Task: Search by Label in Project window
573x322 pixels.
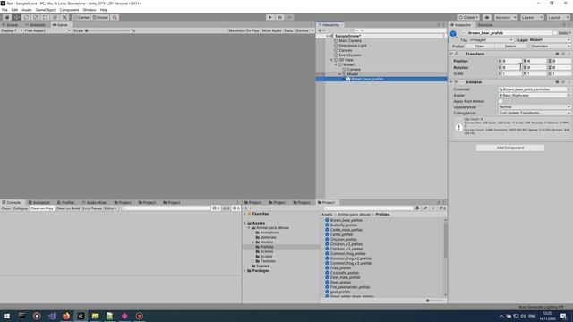Action: [425, 208]
